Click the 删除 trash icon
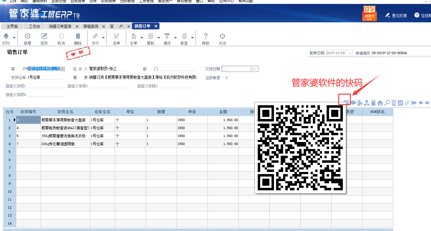The image size is (431, 231). [78, 36]
